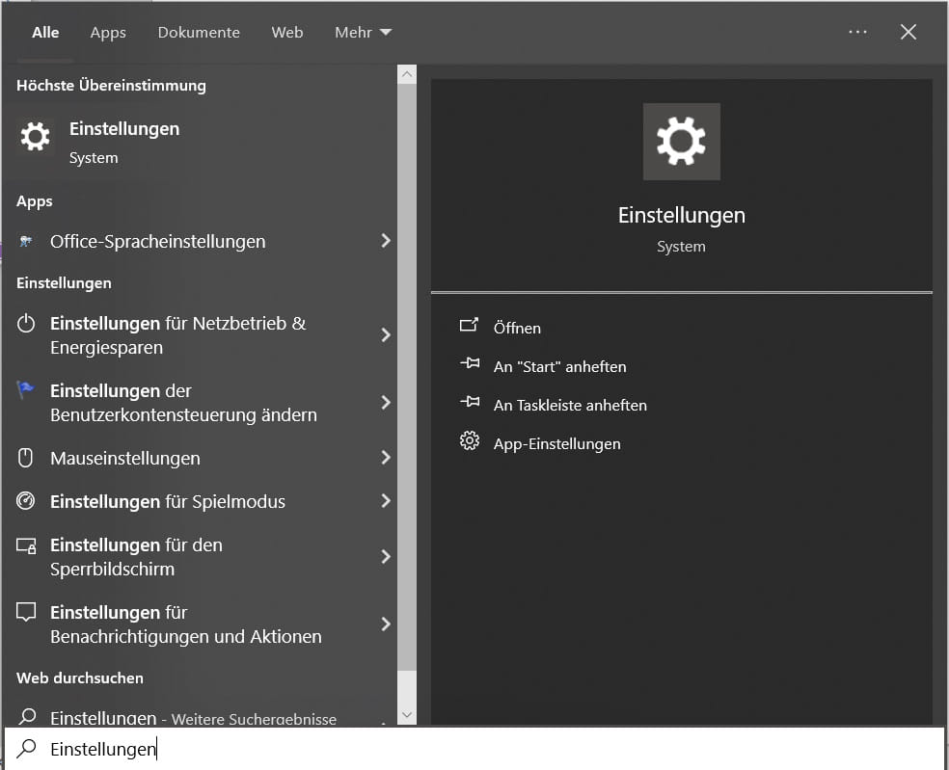The height and width of the screenshot is (770, 949).
Task: Click the magnifier icon next to web result
Action: point(27,717)
